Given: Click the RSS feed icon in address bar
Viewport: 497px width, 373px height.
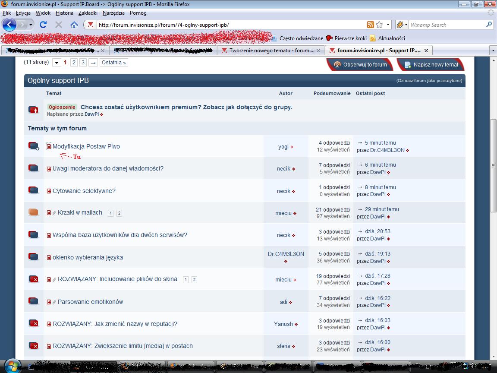Looking at the screenshot, I should coord(370,25).
